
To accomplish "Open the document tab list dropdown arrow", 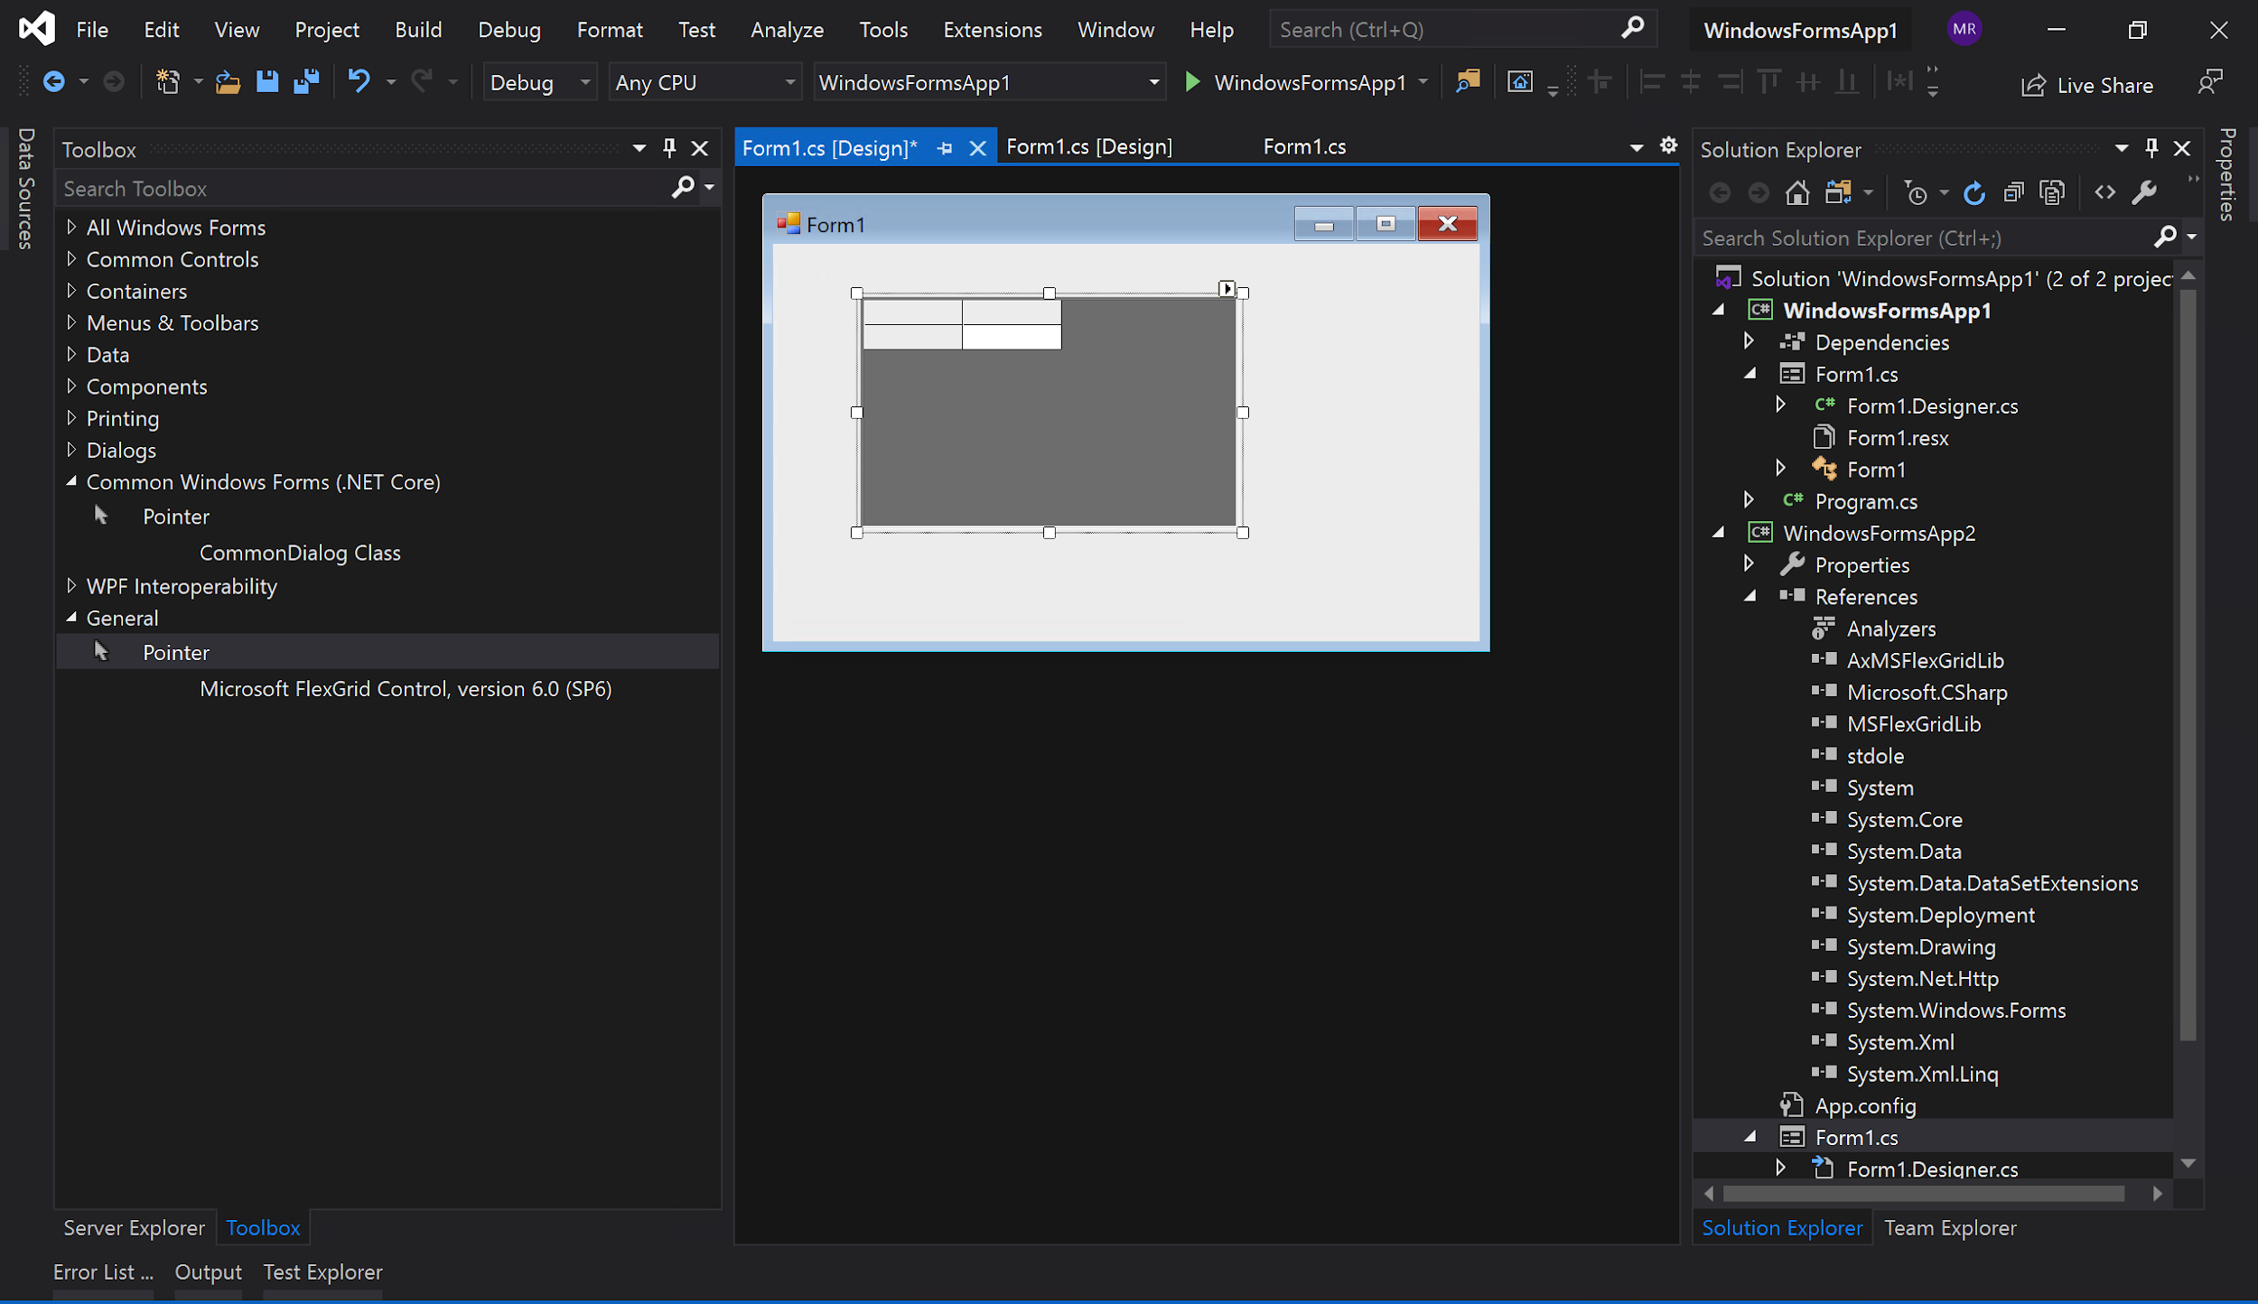I will (x=1636, y=148).
